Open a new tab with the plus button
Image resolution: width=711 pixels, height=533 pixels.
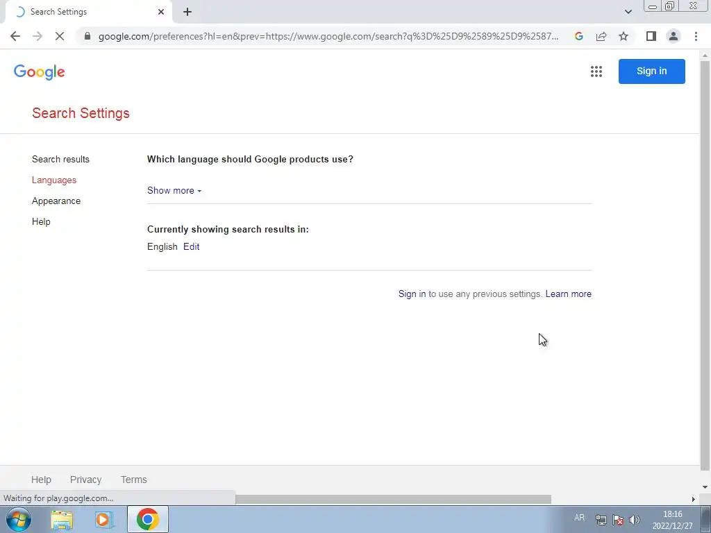[187, 12]
